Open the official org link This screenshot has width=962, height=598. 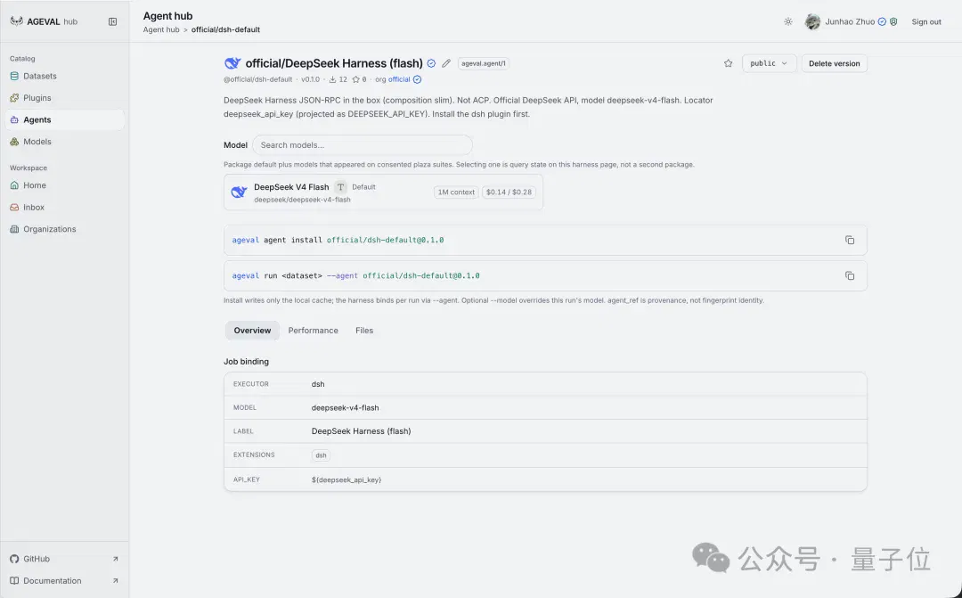point(399,79)
